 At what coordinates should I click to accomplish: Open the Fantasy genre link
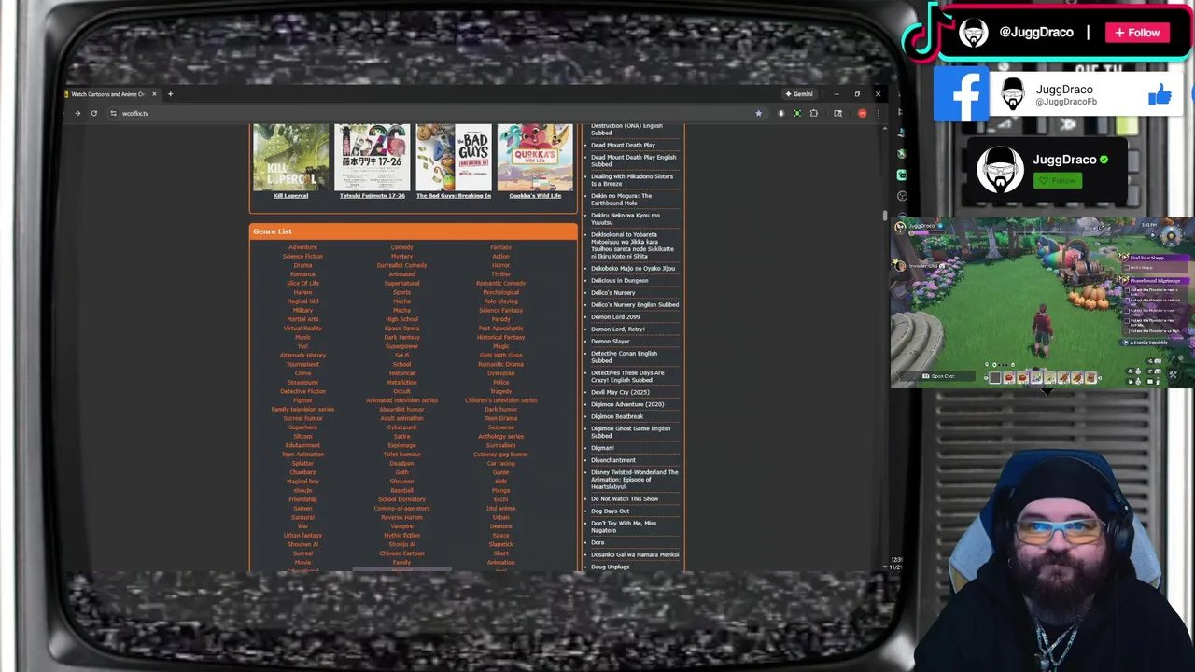(500, 247)
